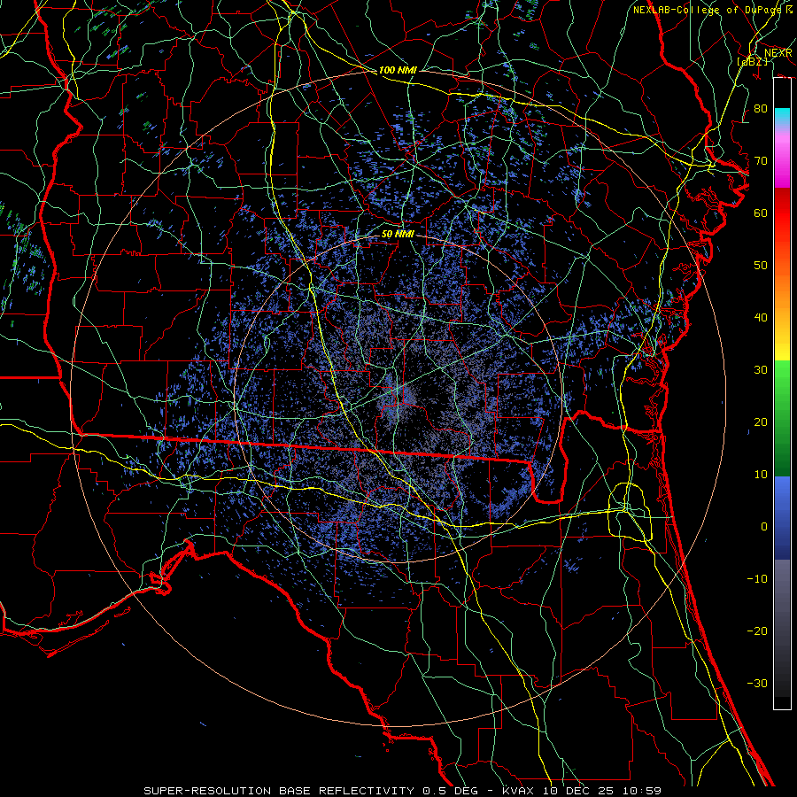Screen dimensions: 797x797
Task: Click the '[dBZ]' unit label above scale
Action: point(752,61)
